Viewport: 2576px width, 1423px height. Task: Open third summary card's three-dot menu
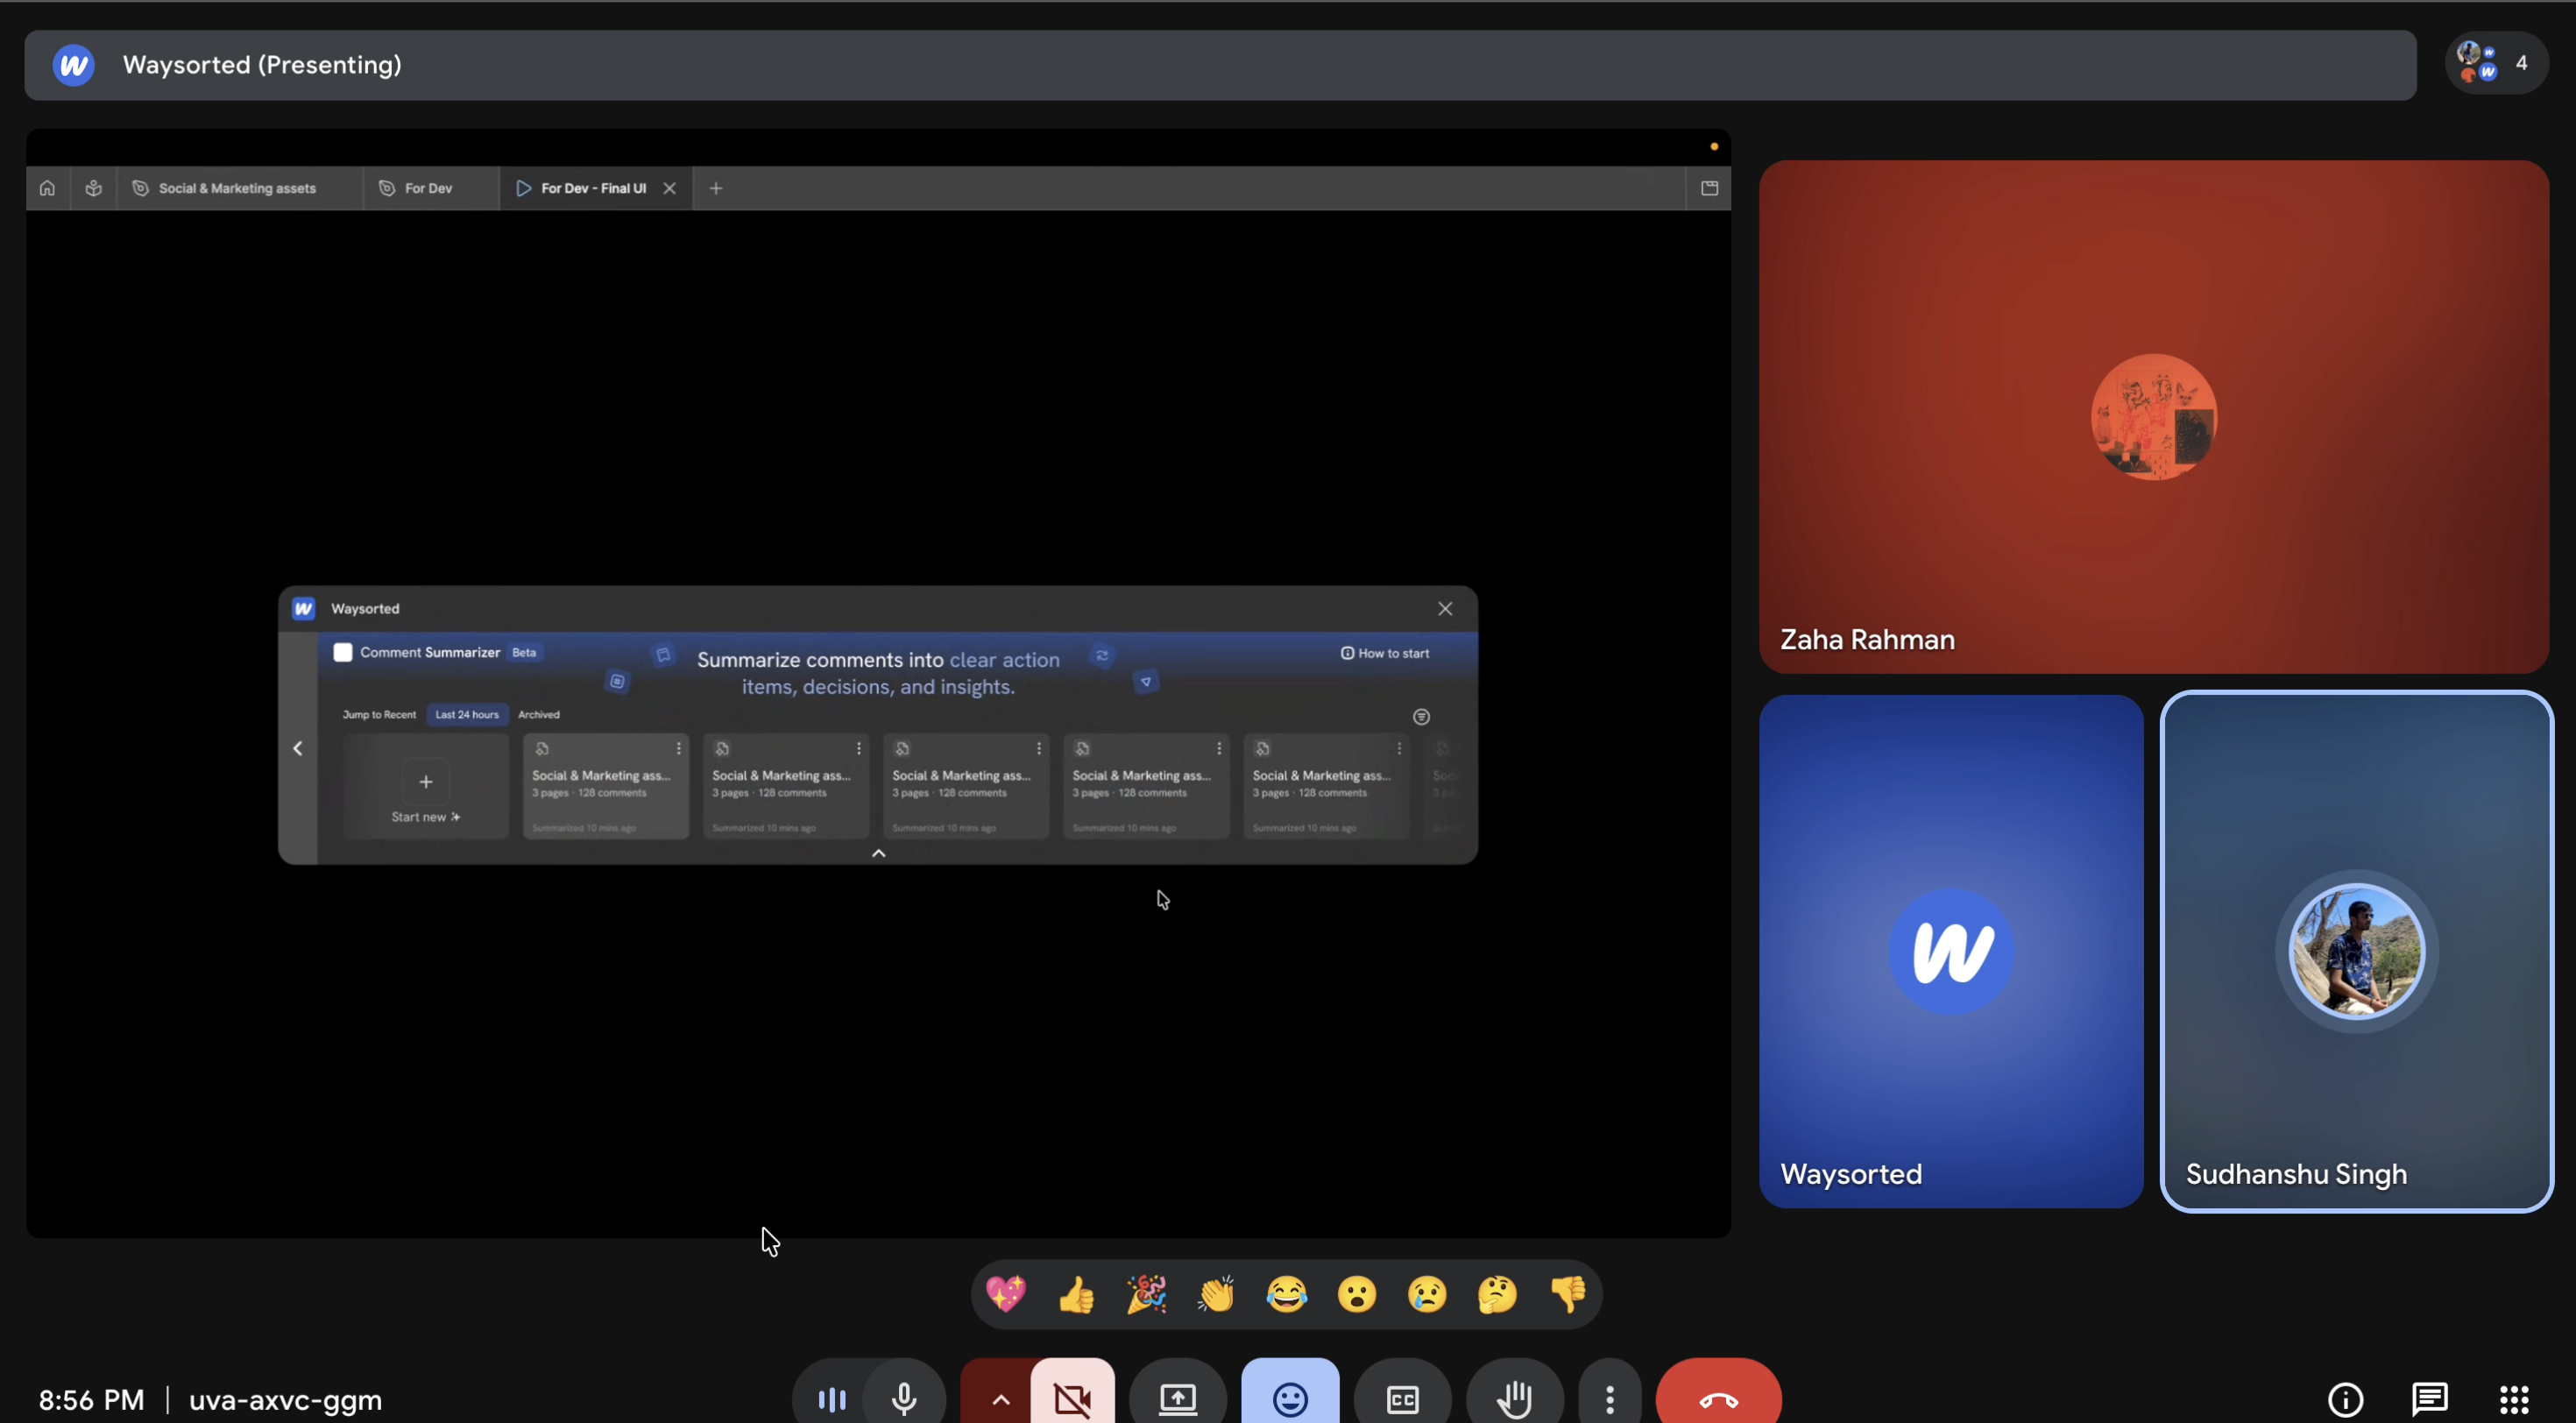point(1038,748)
